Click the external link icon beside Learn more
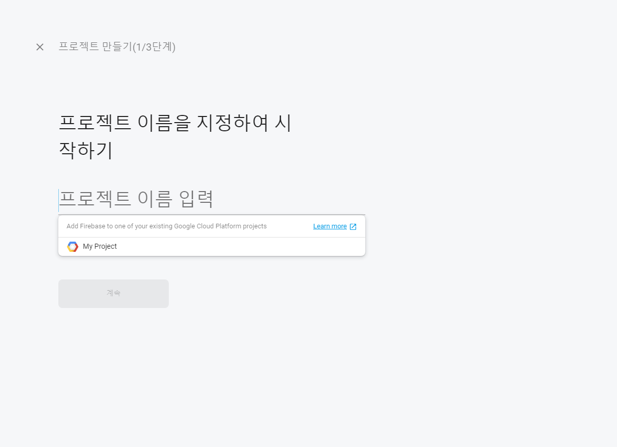 point(353,227)
